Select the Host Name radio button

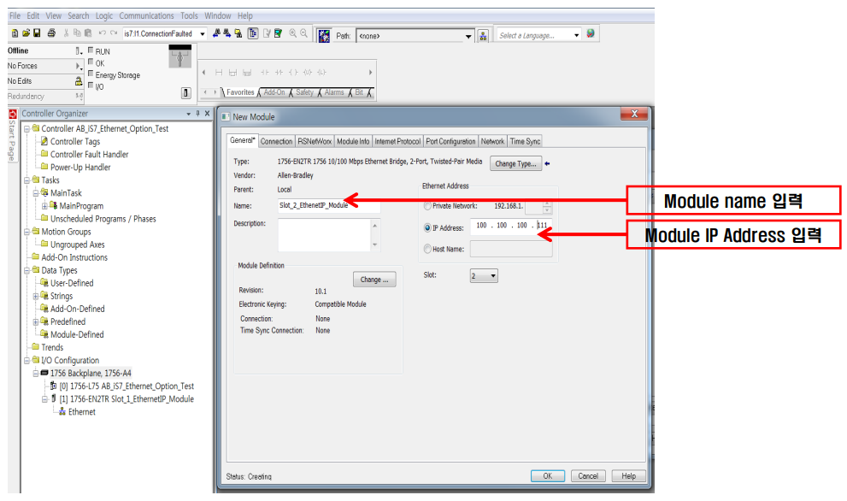tap(427, 249)
